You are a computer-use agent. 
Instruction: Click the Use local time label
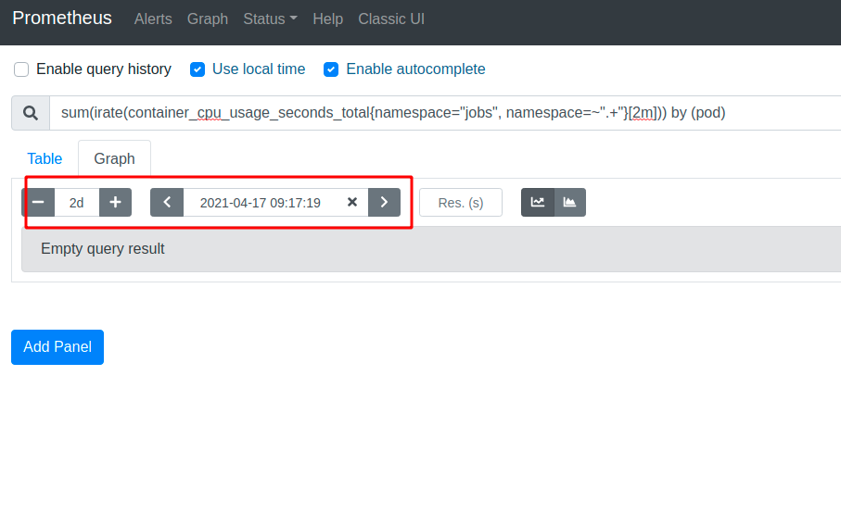tap(259, 69)
